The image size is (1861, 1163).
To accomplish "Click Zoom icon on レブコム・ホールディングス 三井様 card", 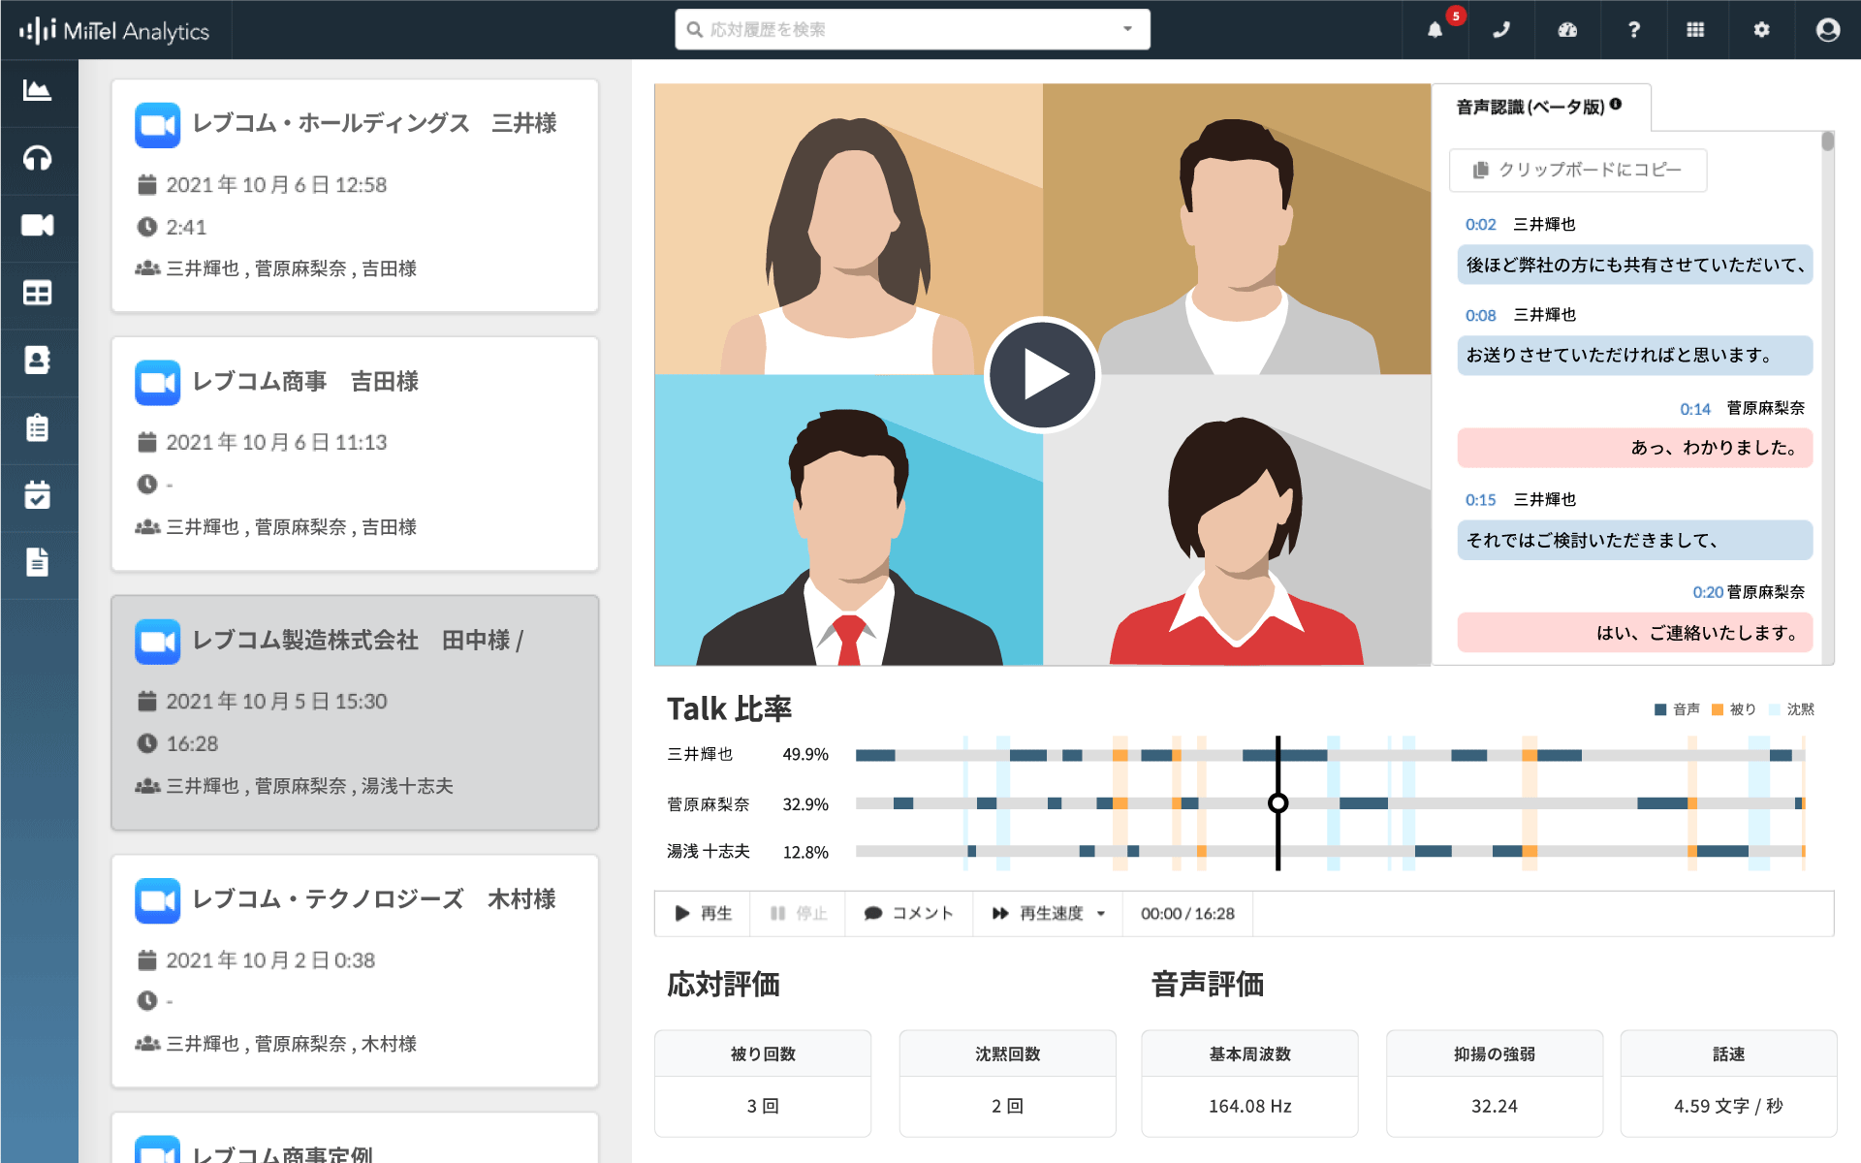I will pyautogui.click(x=157, y=125).
